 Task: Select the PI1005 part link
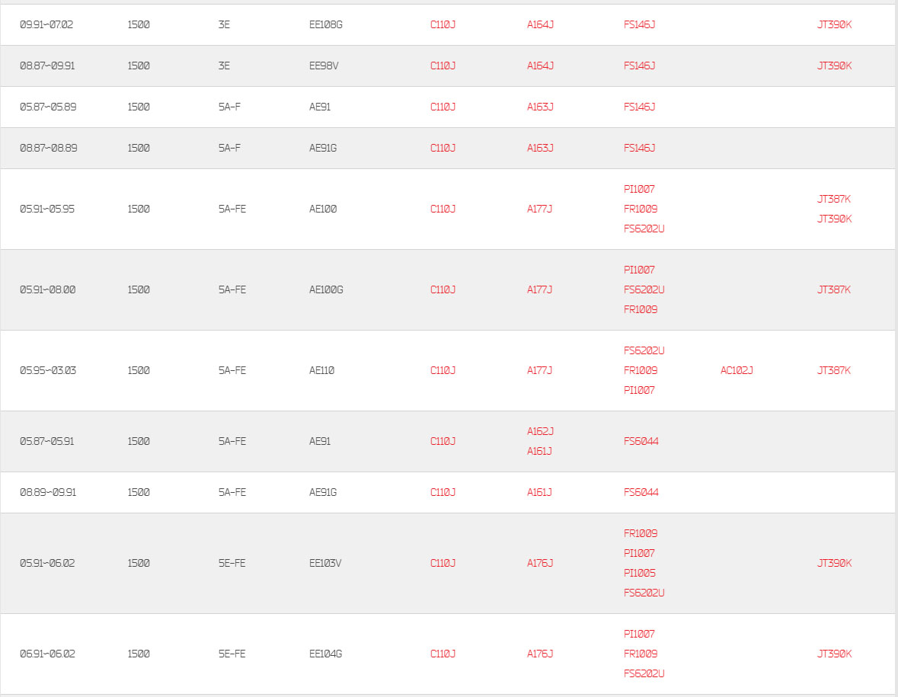[x=639, y=574]
